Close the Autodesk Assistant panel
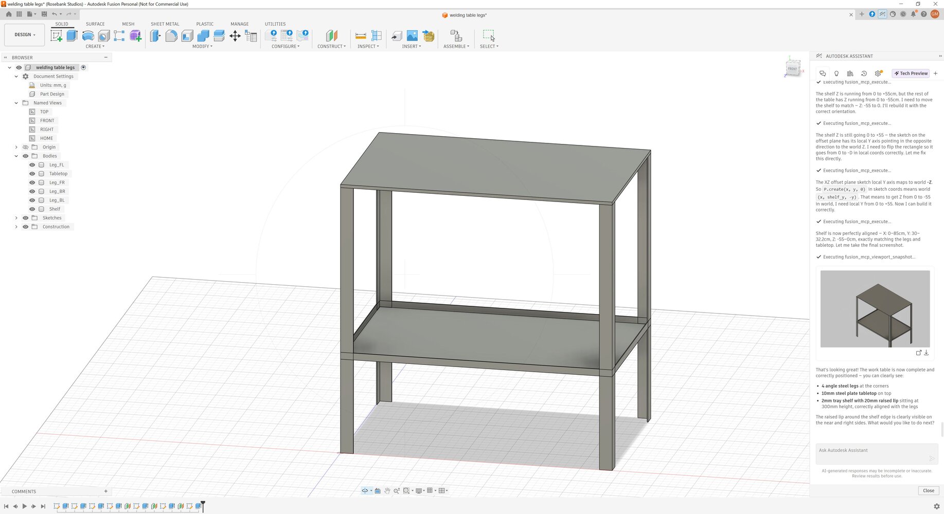Viewport: 944px width, 514px height. (x=928, y=490)
